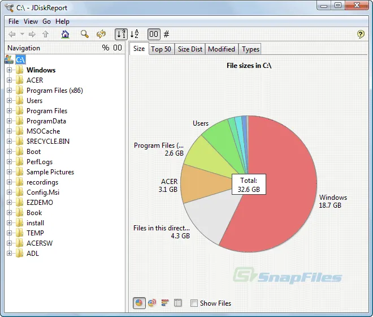Switch to the Size Dist tab

pos(190,49)
